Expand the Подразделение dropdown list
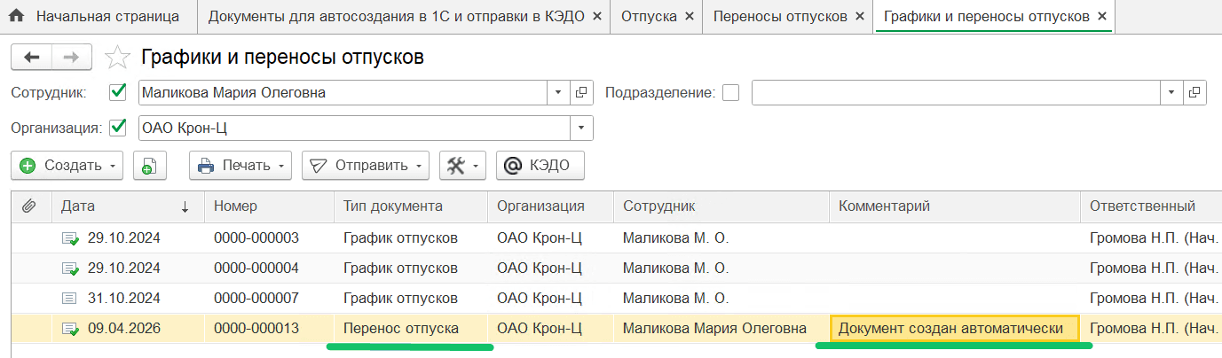1222x358 pixels. click(1171, 92)
